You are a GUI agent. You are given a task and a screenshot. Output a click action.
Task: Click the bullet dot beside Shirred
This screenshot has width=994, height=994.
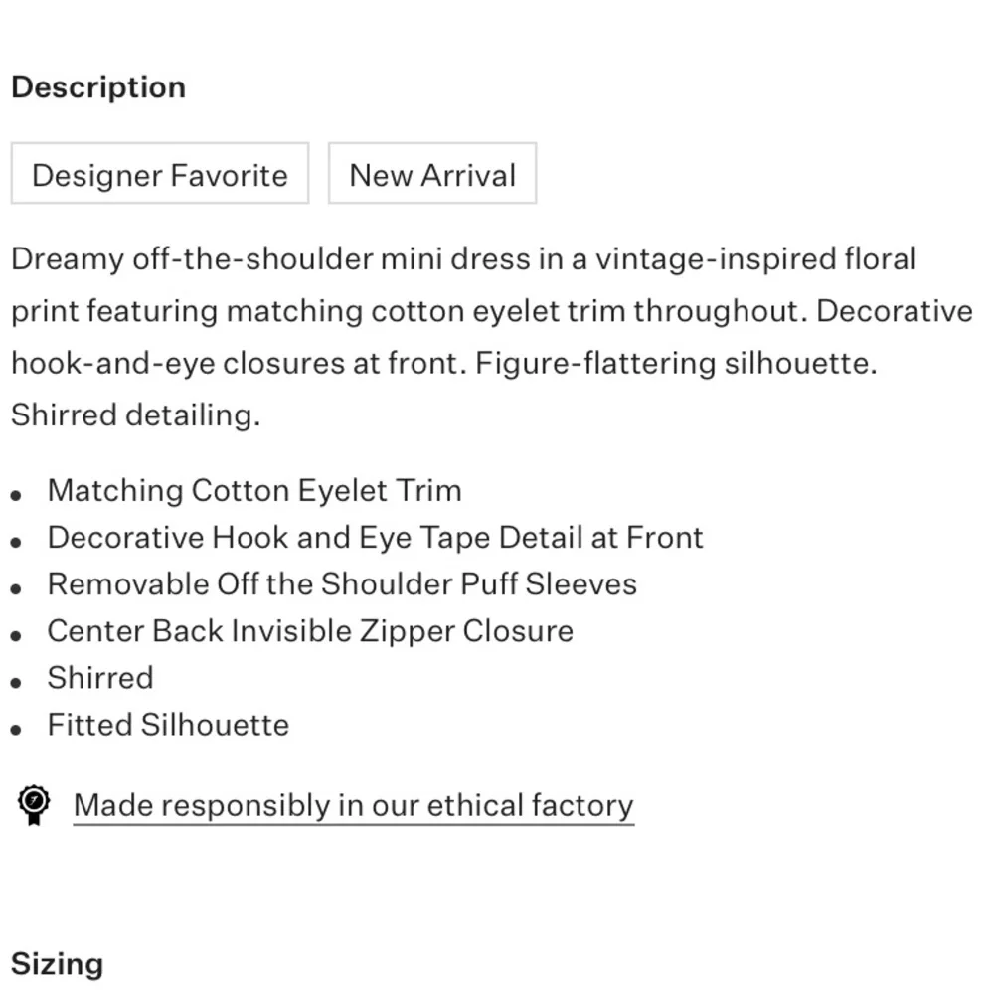coord(17,682)
